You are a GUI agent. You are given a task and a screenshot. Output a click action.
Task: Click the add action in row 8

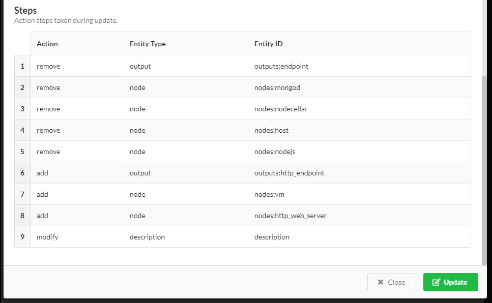42,216
